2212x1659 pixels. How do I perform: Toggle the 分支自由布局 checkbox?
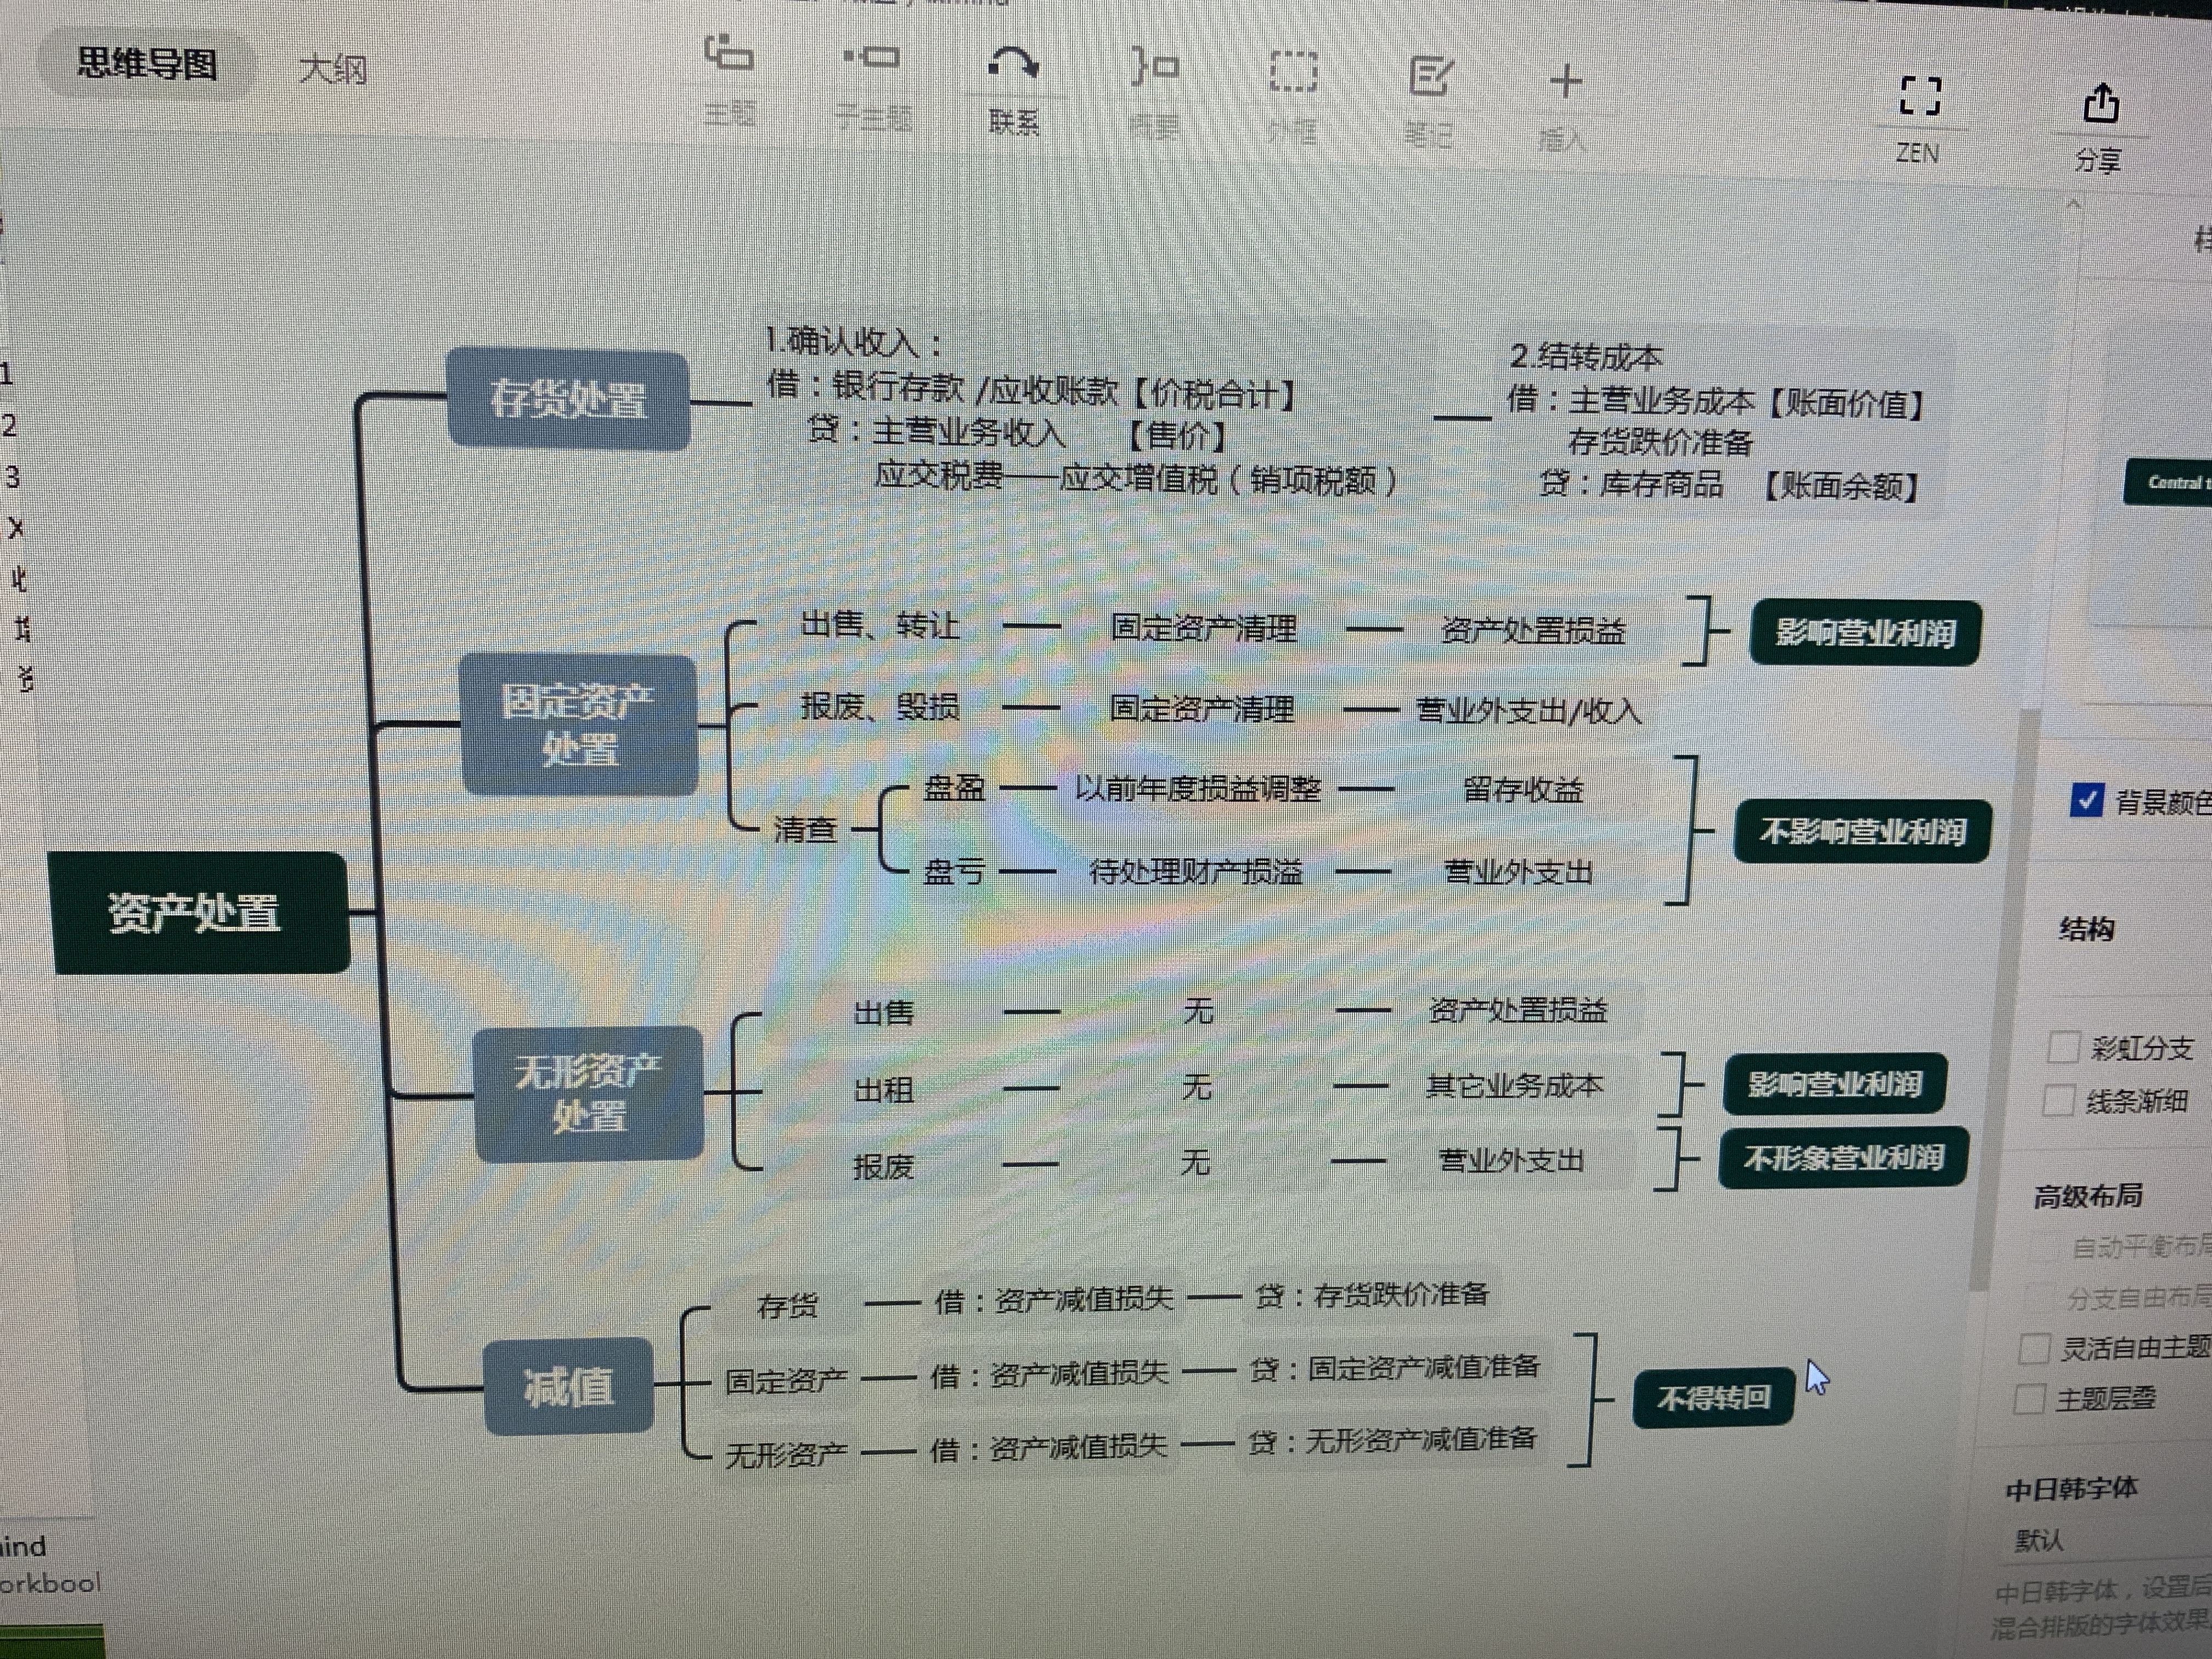tap(2041, 1297)
